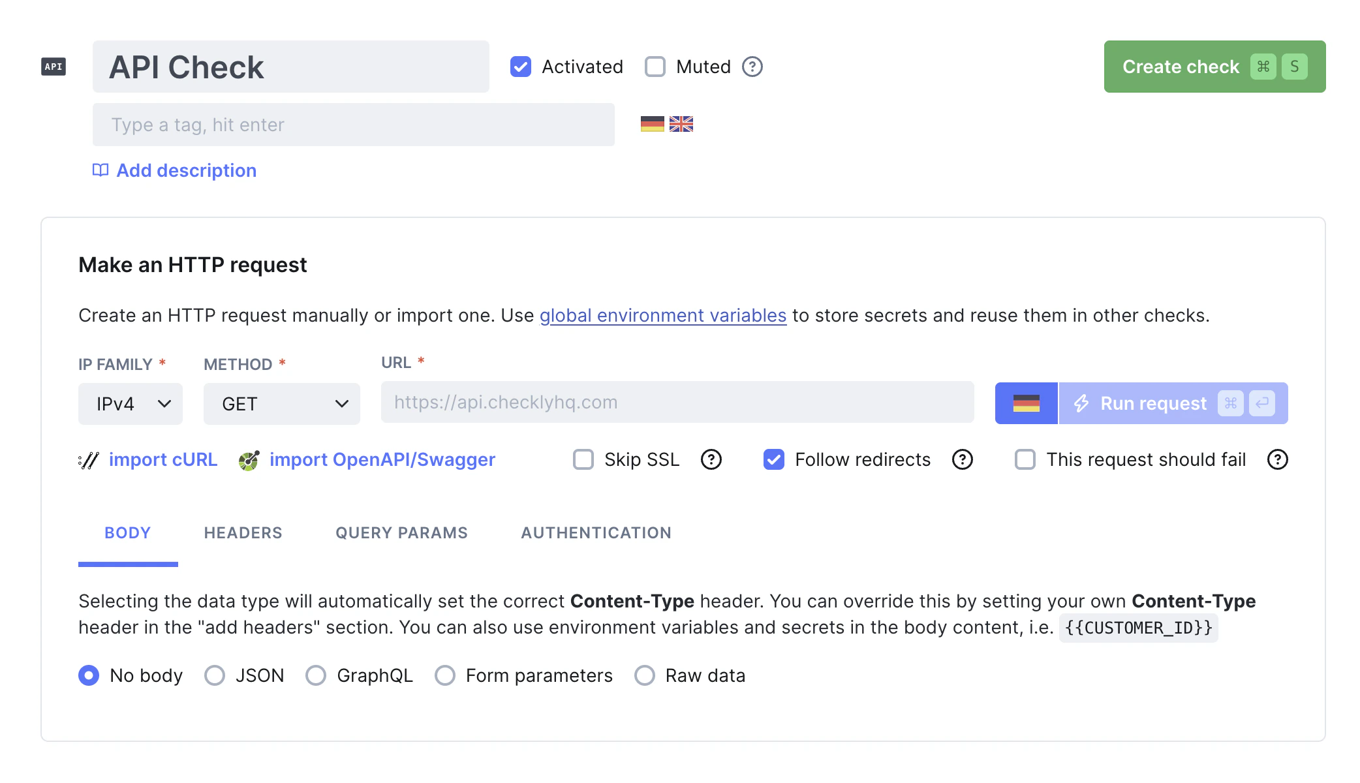Select the JSON body type
This screenshot has height=783, width=1360.
(214, 675)
